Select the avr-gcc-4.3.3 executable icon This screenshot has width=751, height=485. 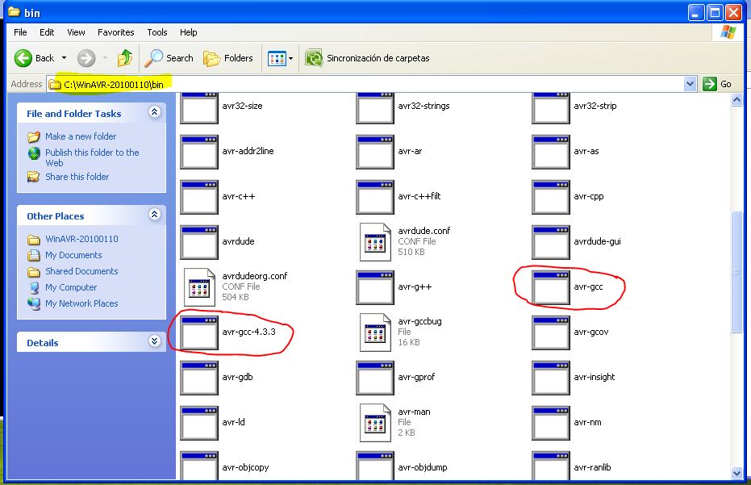click(198, 332)
